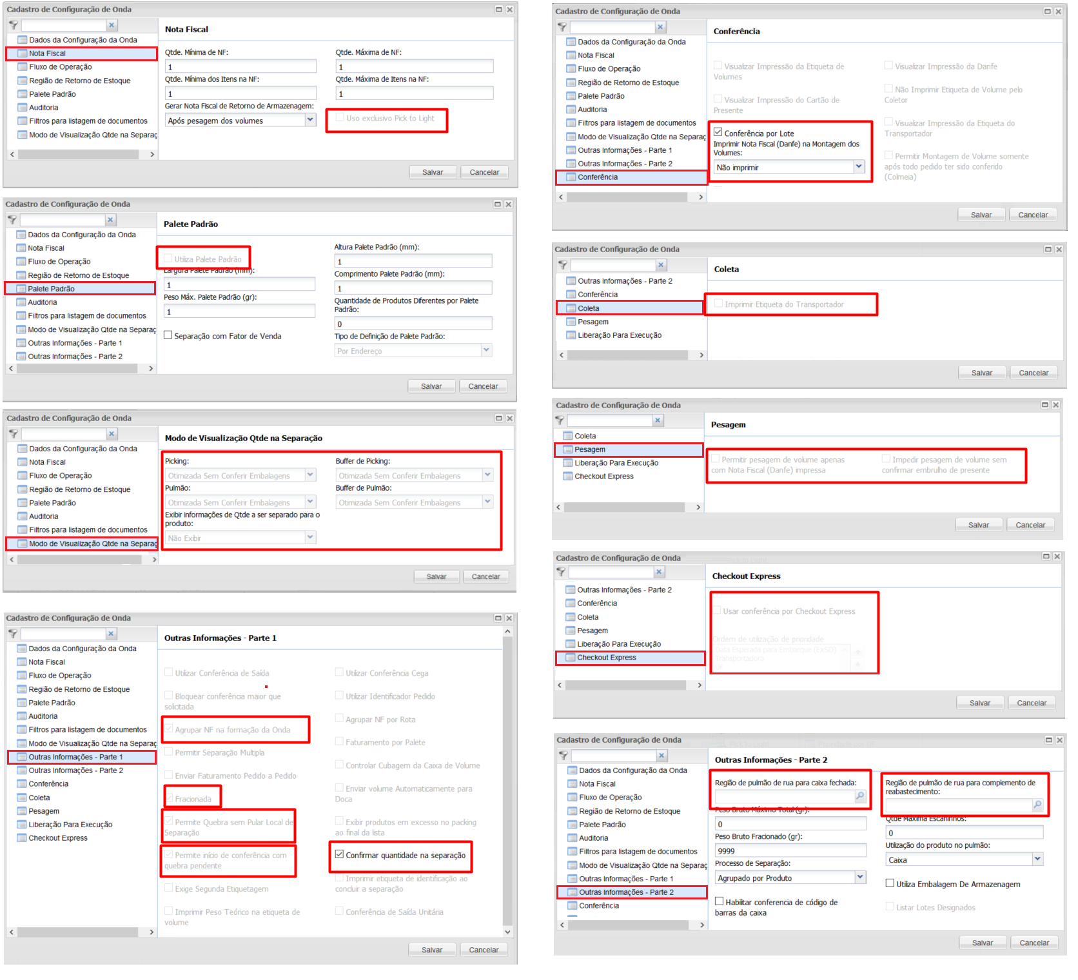Open 'Tipo de Definição de Palete Padrão' dropdown

click(x=486, y=350)
